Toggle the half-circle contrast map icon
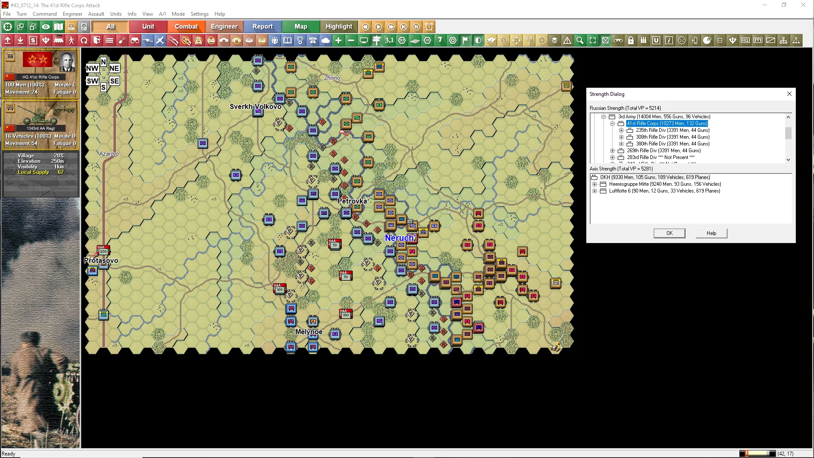This screenshot has height=458, width=814. (x=478, y=40)
